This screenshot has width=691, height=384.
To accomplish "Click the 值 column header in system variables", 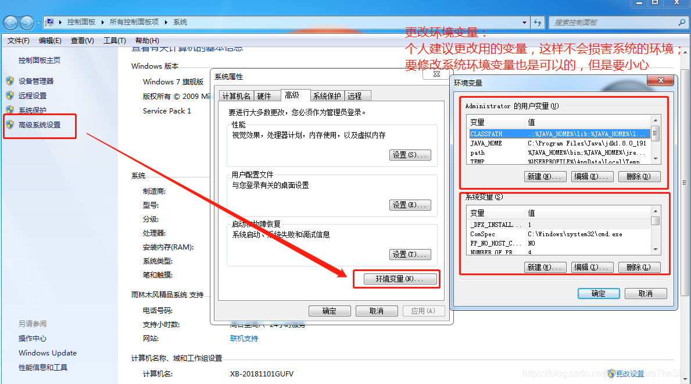I will 588,213.
